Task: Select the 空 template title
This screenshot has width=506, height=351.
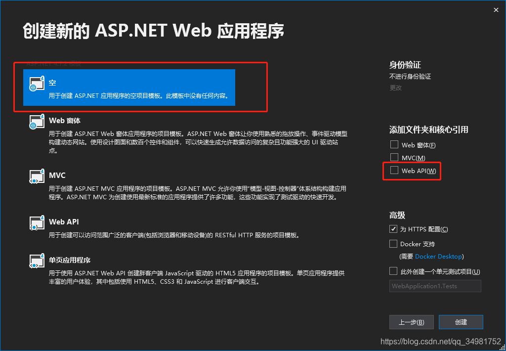Action: click(52, 83)
